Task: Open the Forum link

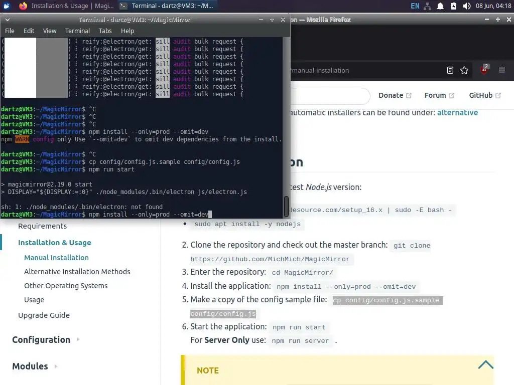Action: (x=435, y=95)
